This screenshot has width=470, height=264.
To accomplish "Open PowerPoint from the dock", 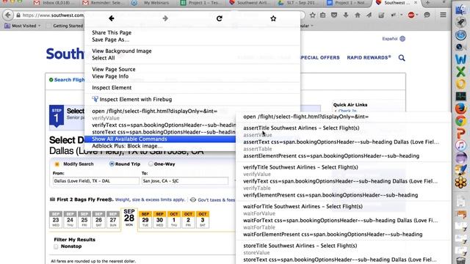I will [x=461, y=133].
